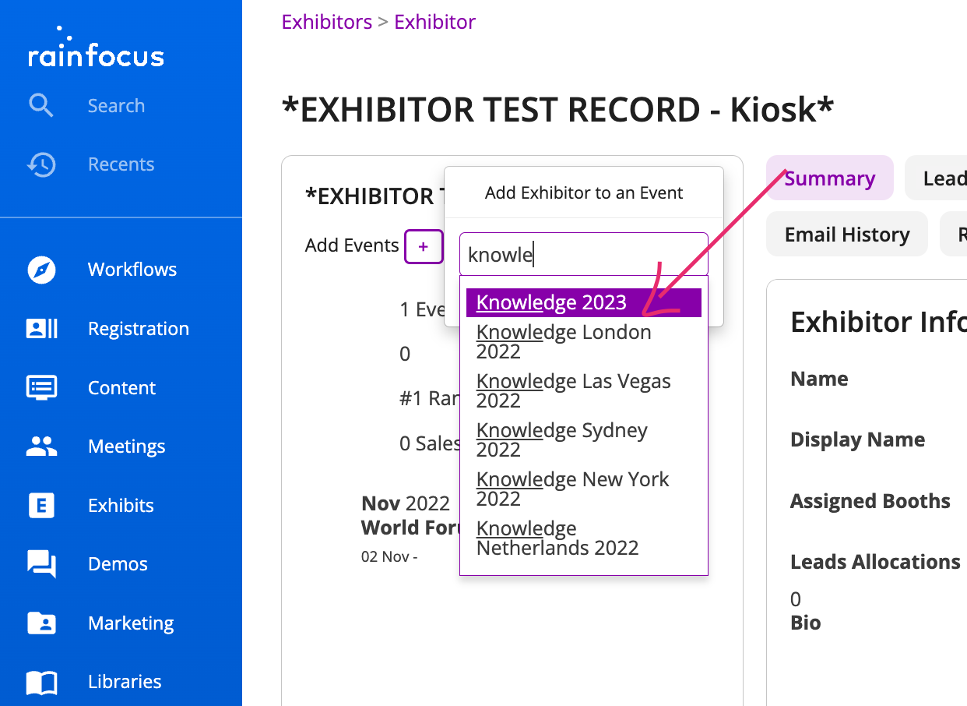The image size is (967, 706).
Task: Switch to the Summary tab
Action: 829,178
